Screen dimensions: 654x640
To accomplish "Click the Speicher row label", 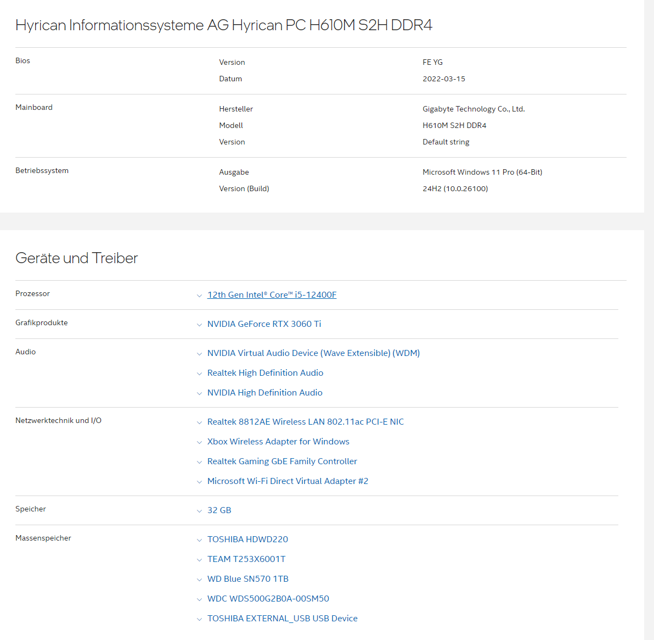I will pos(30,509).
